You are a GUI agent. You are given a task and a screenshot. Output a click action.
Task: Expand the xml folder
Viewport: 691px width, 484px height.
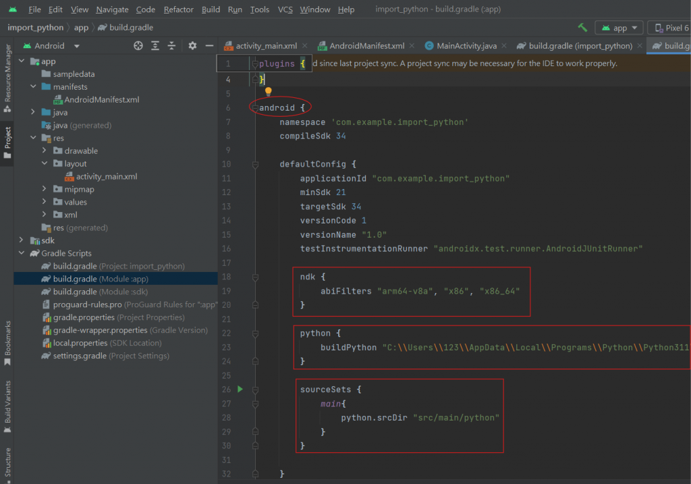click(x=44, y=214)
